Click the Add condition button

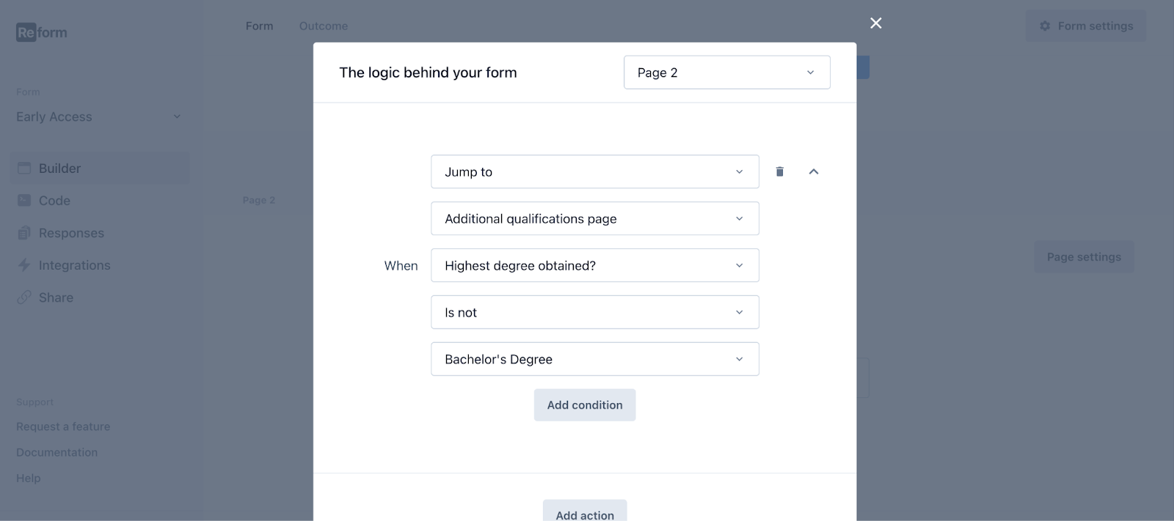[585, 405]
